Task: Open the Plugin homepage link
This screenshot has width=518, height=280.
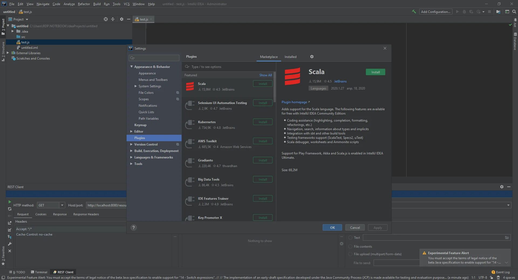Action: pyautogui.click(x=295, y=102)
